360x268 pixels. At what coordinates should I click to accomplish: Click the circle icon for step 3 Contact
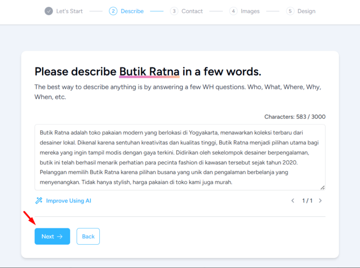(174, 11)
